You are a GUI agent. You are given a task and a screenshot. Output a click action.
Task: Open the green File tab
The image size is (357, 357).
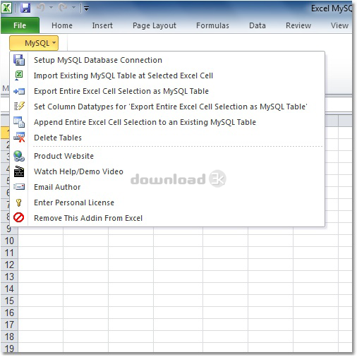point(20,25)
